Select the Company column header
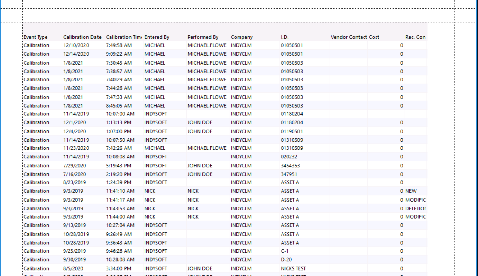This screenshot has height=276, width=478. tap(242, 37)
